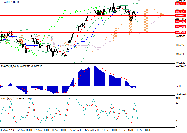Click the Stochastic 20 level scale label
Viewport: 187px width, 133px height.
[177, 121]
